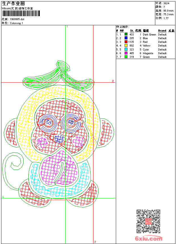The height and width of the screenshot is (244, 176).
Task: Click the 'Brand' column header
Action: [x=162, y=31]
